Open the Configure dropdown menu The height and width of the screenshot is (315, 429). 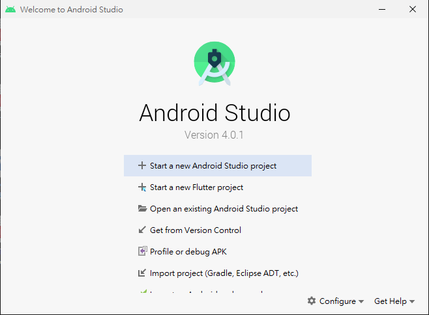335,301
